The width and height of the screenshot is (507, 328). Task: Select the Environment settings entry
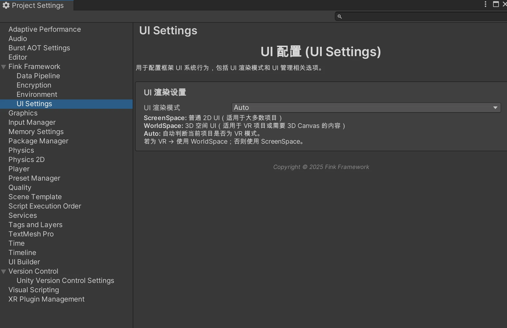click(37, 95)
